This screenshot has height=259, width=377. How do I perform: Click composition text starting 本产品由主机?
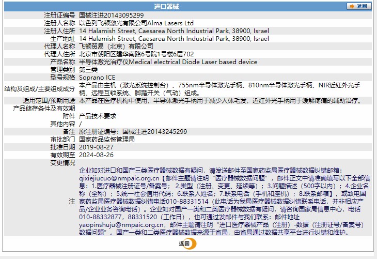(x=219, y=89)
